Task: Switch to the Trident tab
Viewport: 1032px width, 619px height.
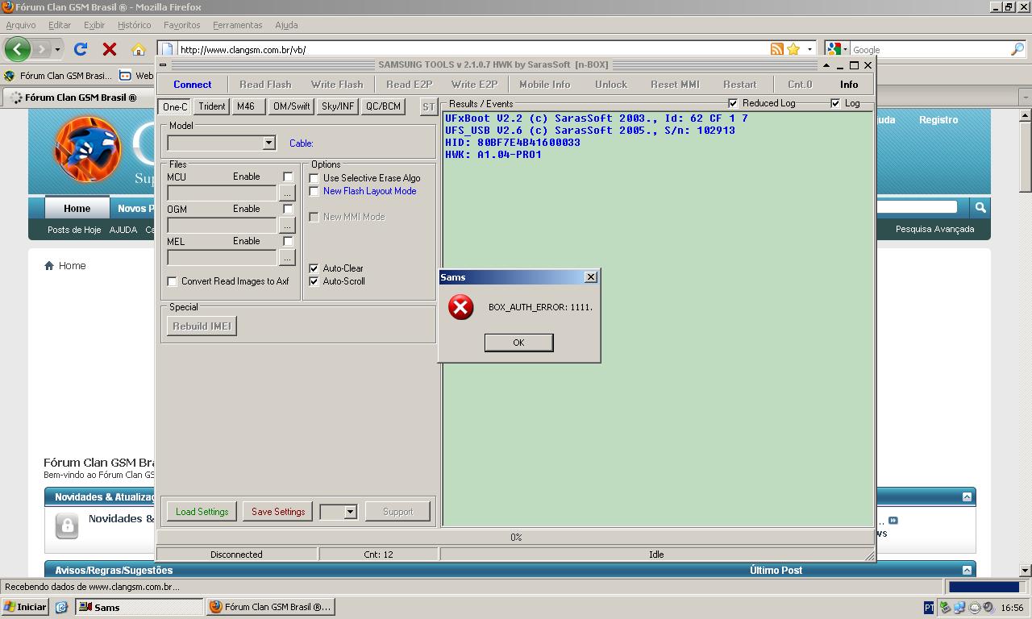Action: coord(212,106)
